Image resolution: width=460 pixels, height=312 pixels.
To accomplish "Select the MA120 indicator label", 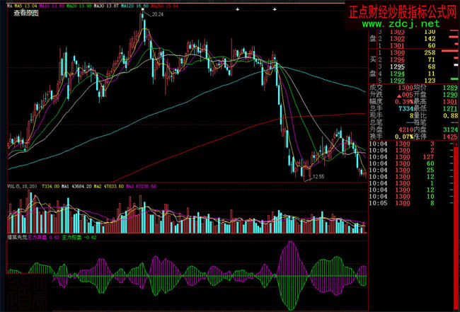I will (x=135, y=5).
